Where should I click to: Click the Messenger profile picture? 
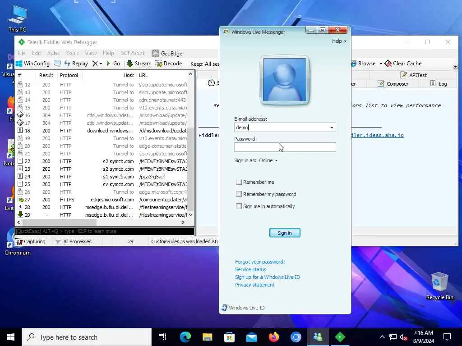285,80
